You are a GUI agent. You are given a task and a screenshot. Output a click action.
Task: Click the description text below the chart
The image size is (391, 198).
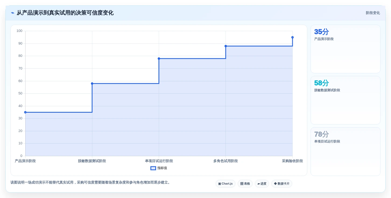(91, 182)
